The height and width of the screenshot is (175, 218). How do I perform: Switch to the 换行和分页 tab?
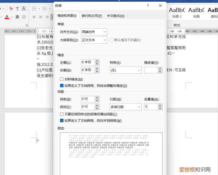click(x=92, y=16)
